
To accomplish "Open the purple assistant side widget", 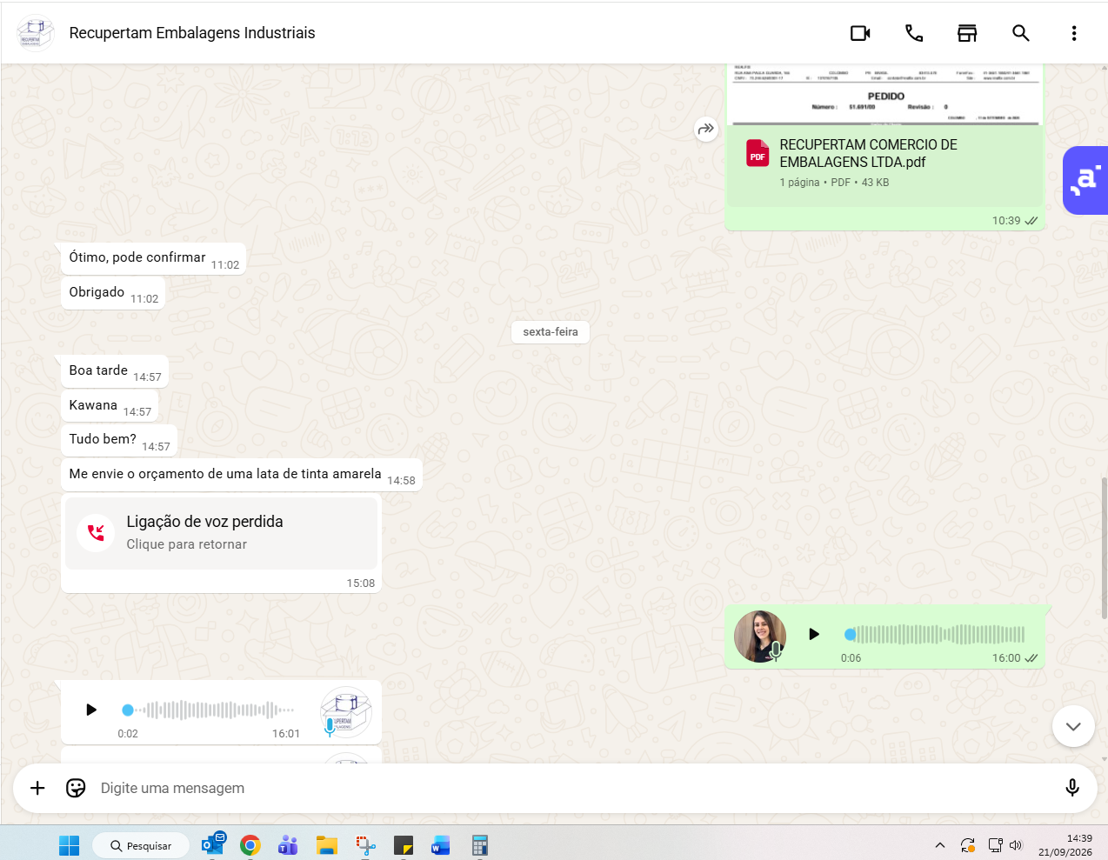I will coord(1085,180).
